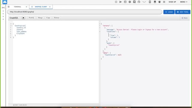Click the paper plane send icon
Viewport: 192px width, 108px height.
pyautogui.click(x=121, y=2)
